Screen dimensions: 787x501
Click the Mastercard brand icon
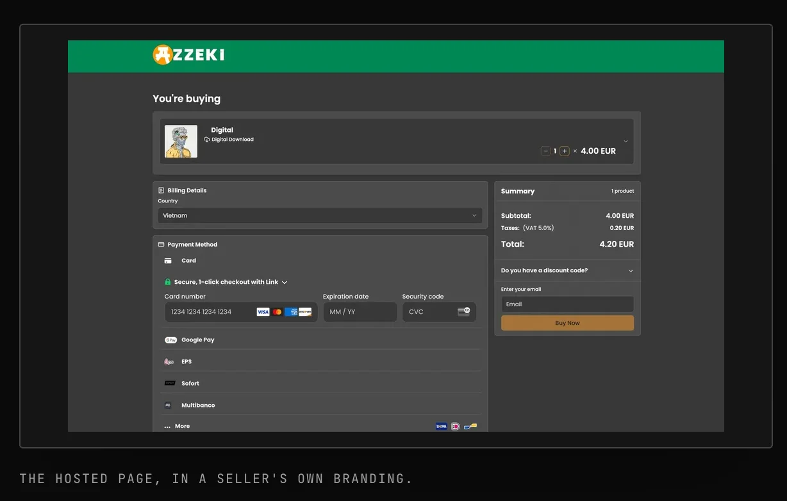pos(277,312)
